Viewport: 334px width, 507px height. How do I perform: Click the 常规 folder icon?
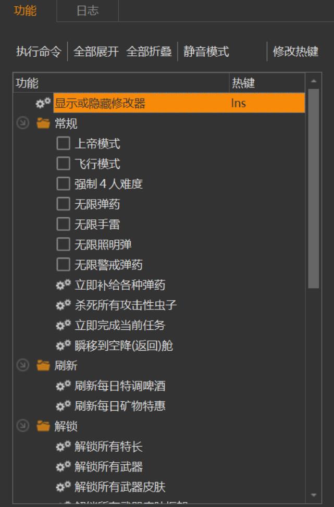(43, 123)
